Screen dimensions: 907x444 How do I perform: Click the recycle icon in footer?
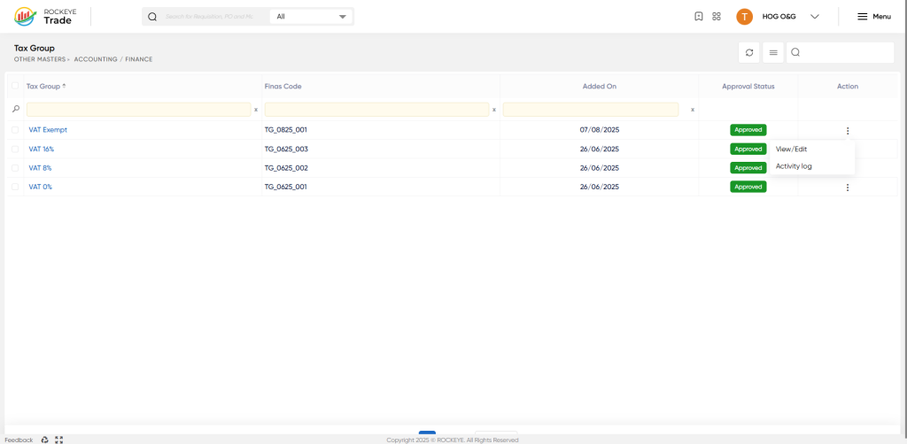click(45, 440)
